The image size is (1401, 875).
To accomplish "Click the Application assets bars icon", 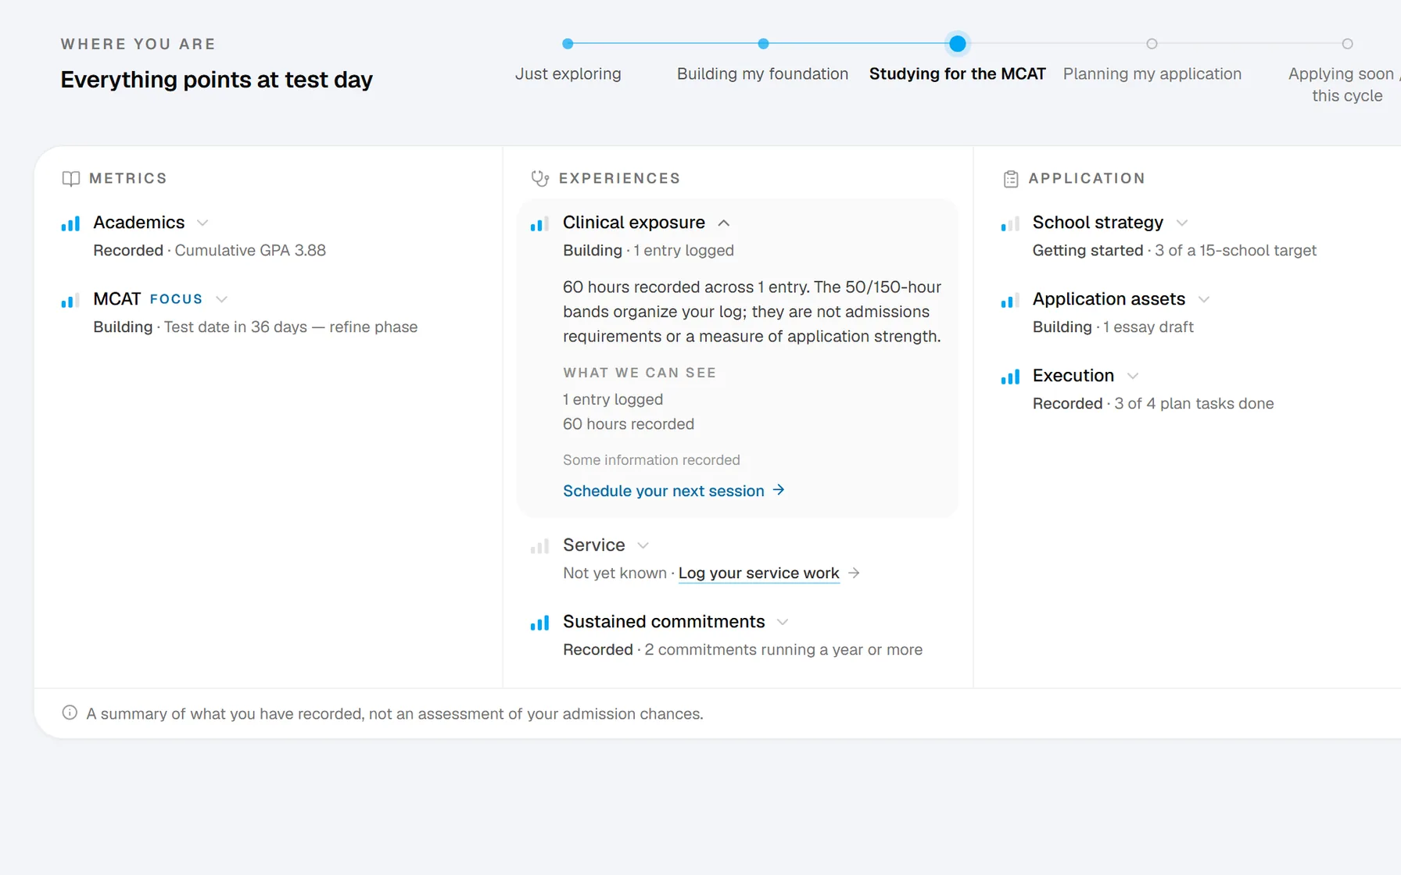I will [1010, 301].
